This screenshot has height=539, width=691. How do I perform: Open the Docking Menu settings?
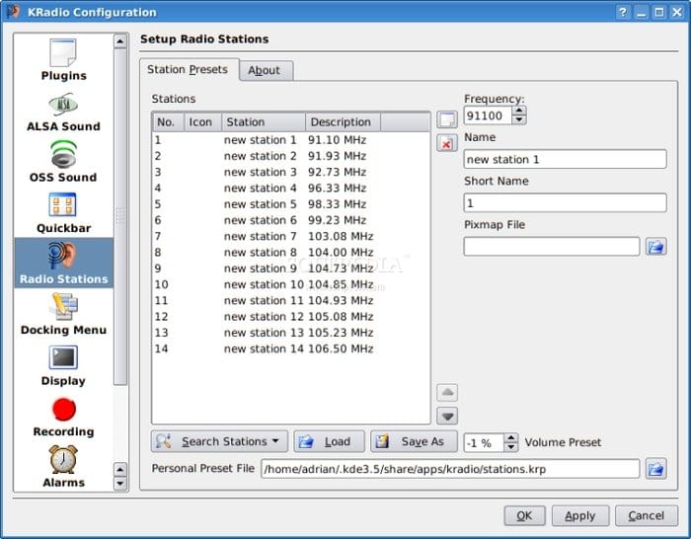tap(63, 314)
